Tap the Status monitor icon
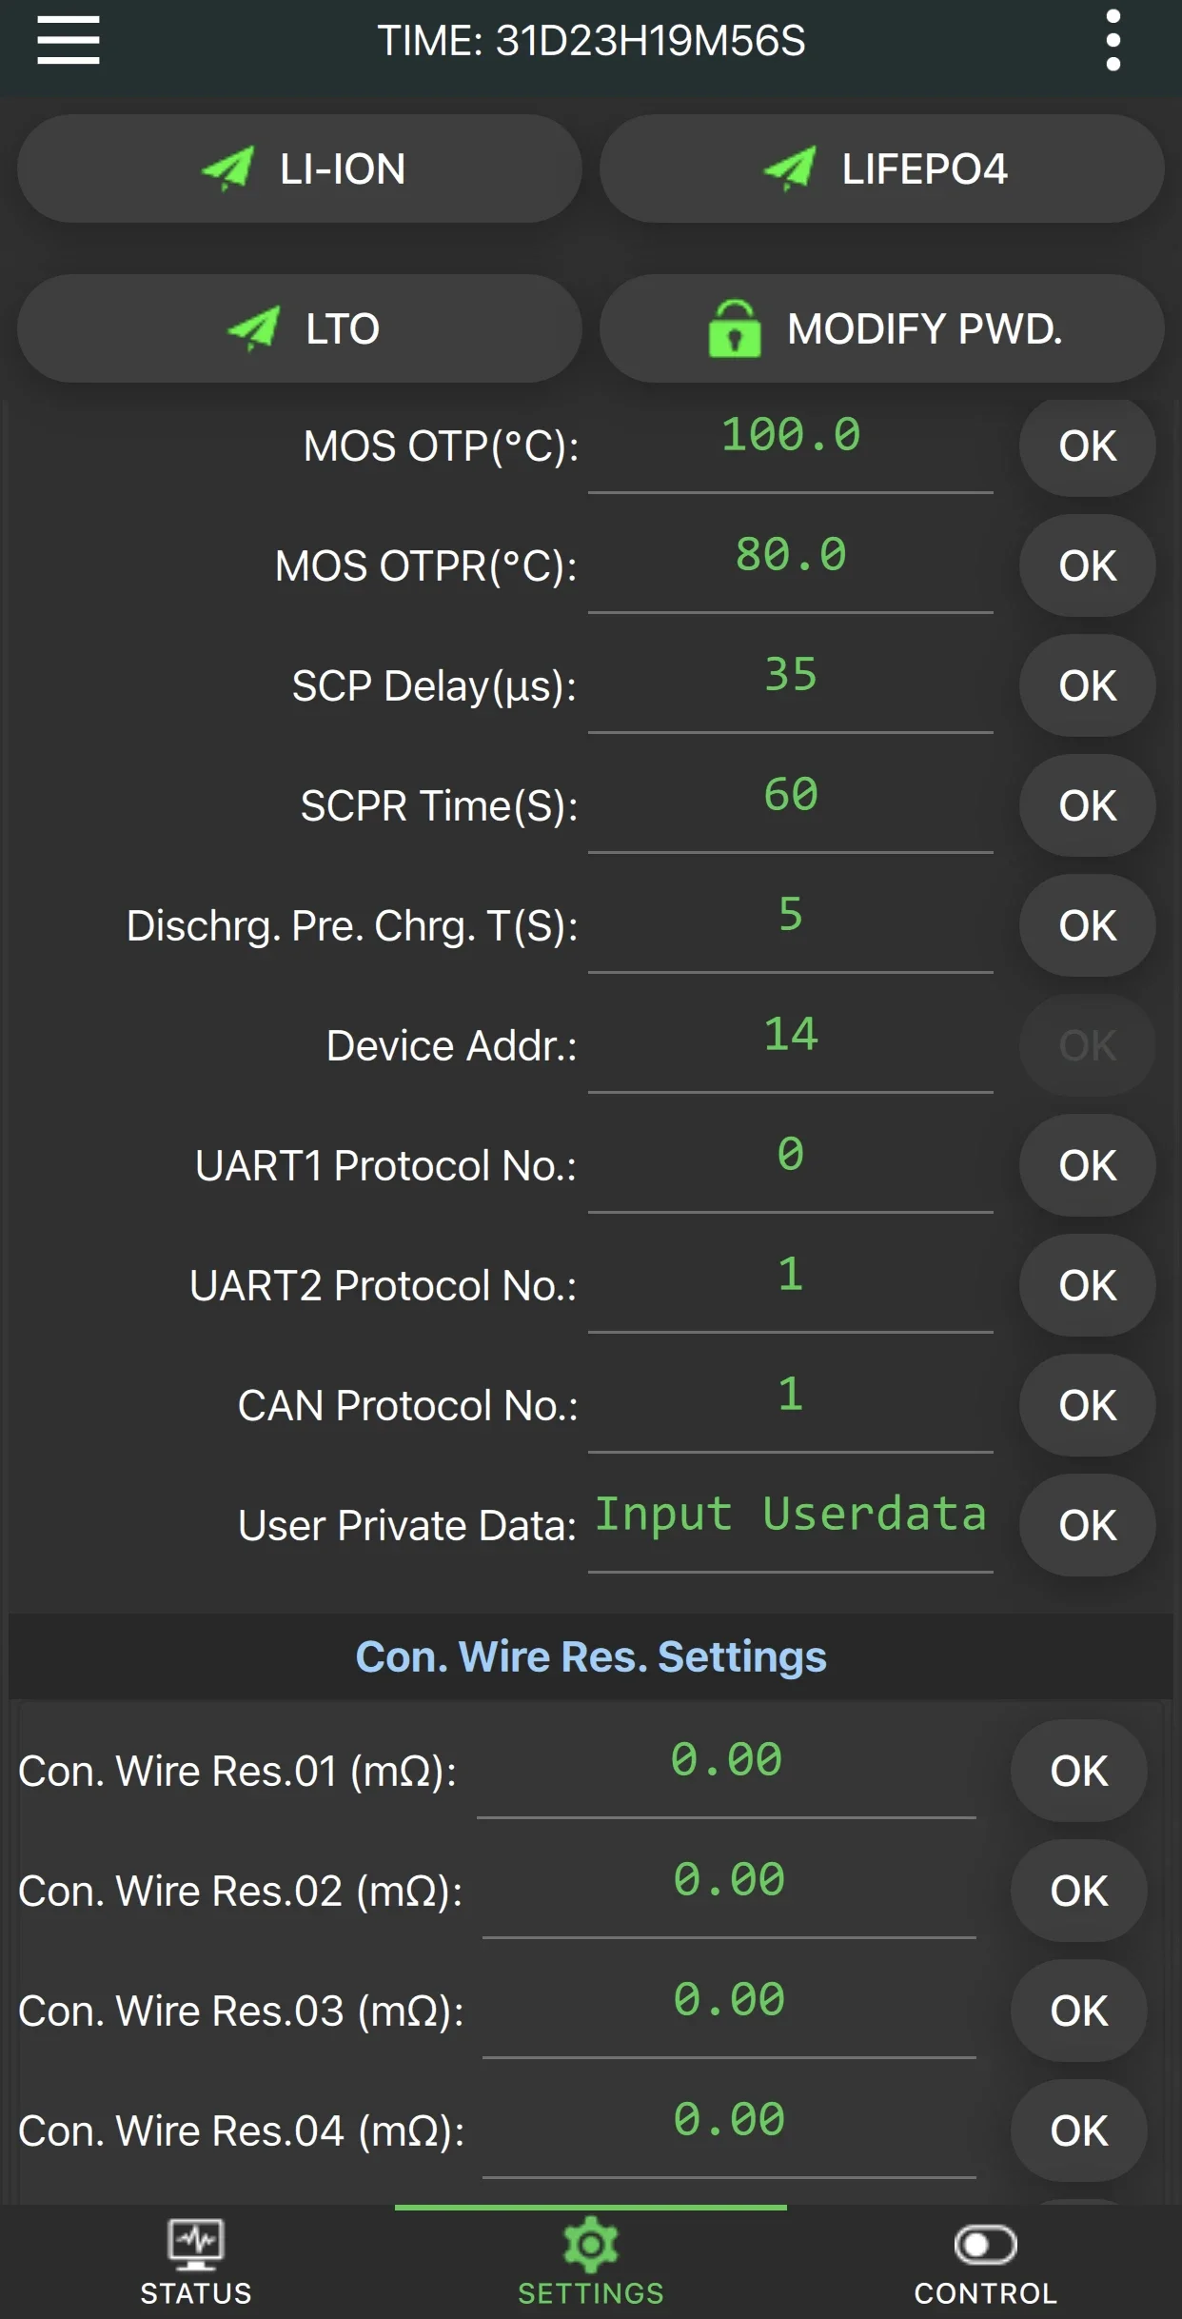This screenshot has height=2319, width=1182. (196, 2243)
